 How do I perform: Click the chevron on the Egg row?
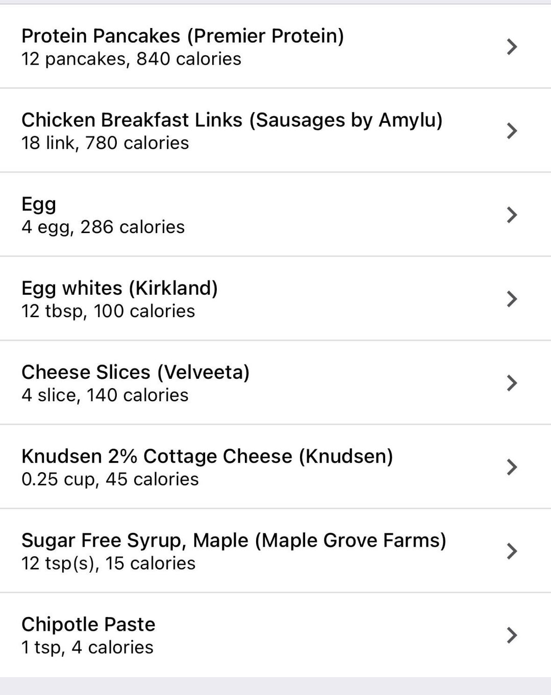[x=512, y=215]
